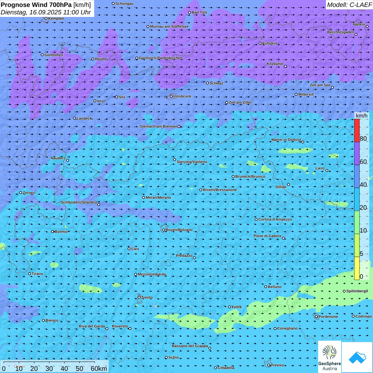373x373 pixels.
Task: Click the 'Bassano del Grappa' label
Action: (x=190, y=346)
